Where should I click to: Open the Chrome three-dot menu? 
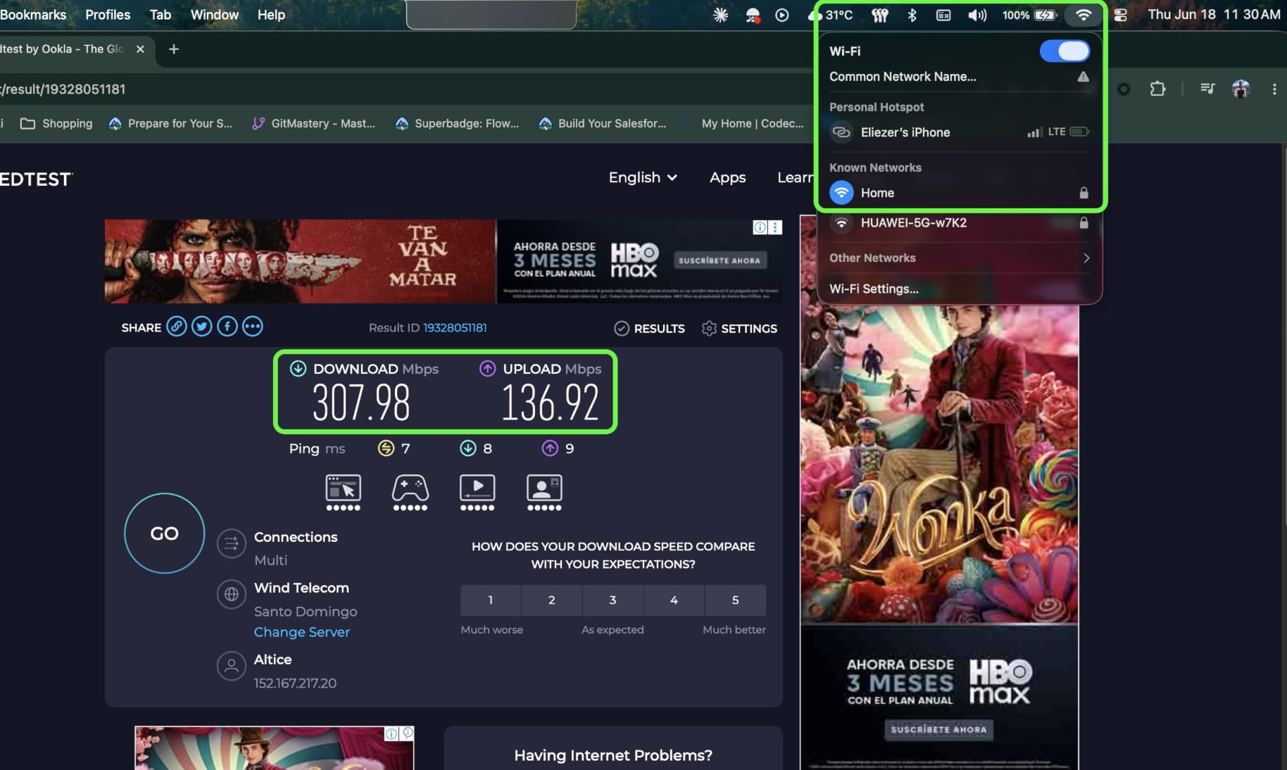[1274, 89]
